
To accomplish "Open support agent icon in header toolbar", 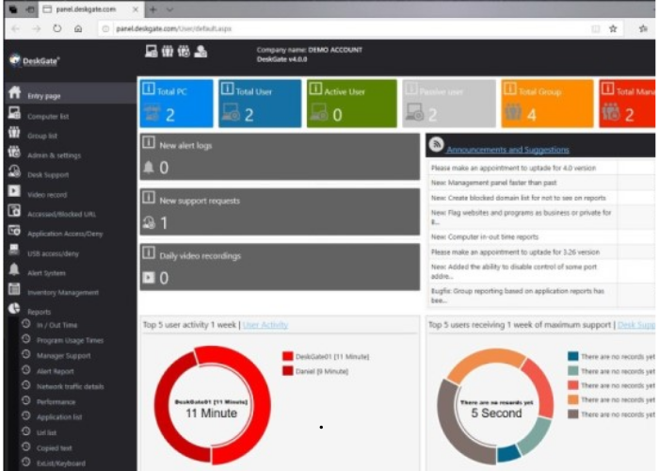I will (x=201, y=51).
